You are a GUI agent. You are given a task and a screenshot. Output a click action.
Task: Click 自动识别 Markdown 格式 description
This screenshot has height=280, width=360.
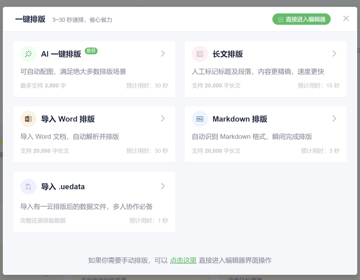click(x=252, y=137)
